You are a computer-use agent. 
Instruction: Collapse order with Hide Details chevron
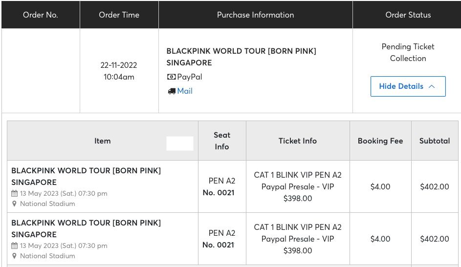[x=432, y=86]
